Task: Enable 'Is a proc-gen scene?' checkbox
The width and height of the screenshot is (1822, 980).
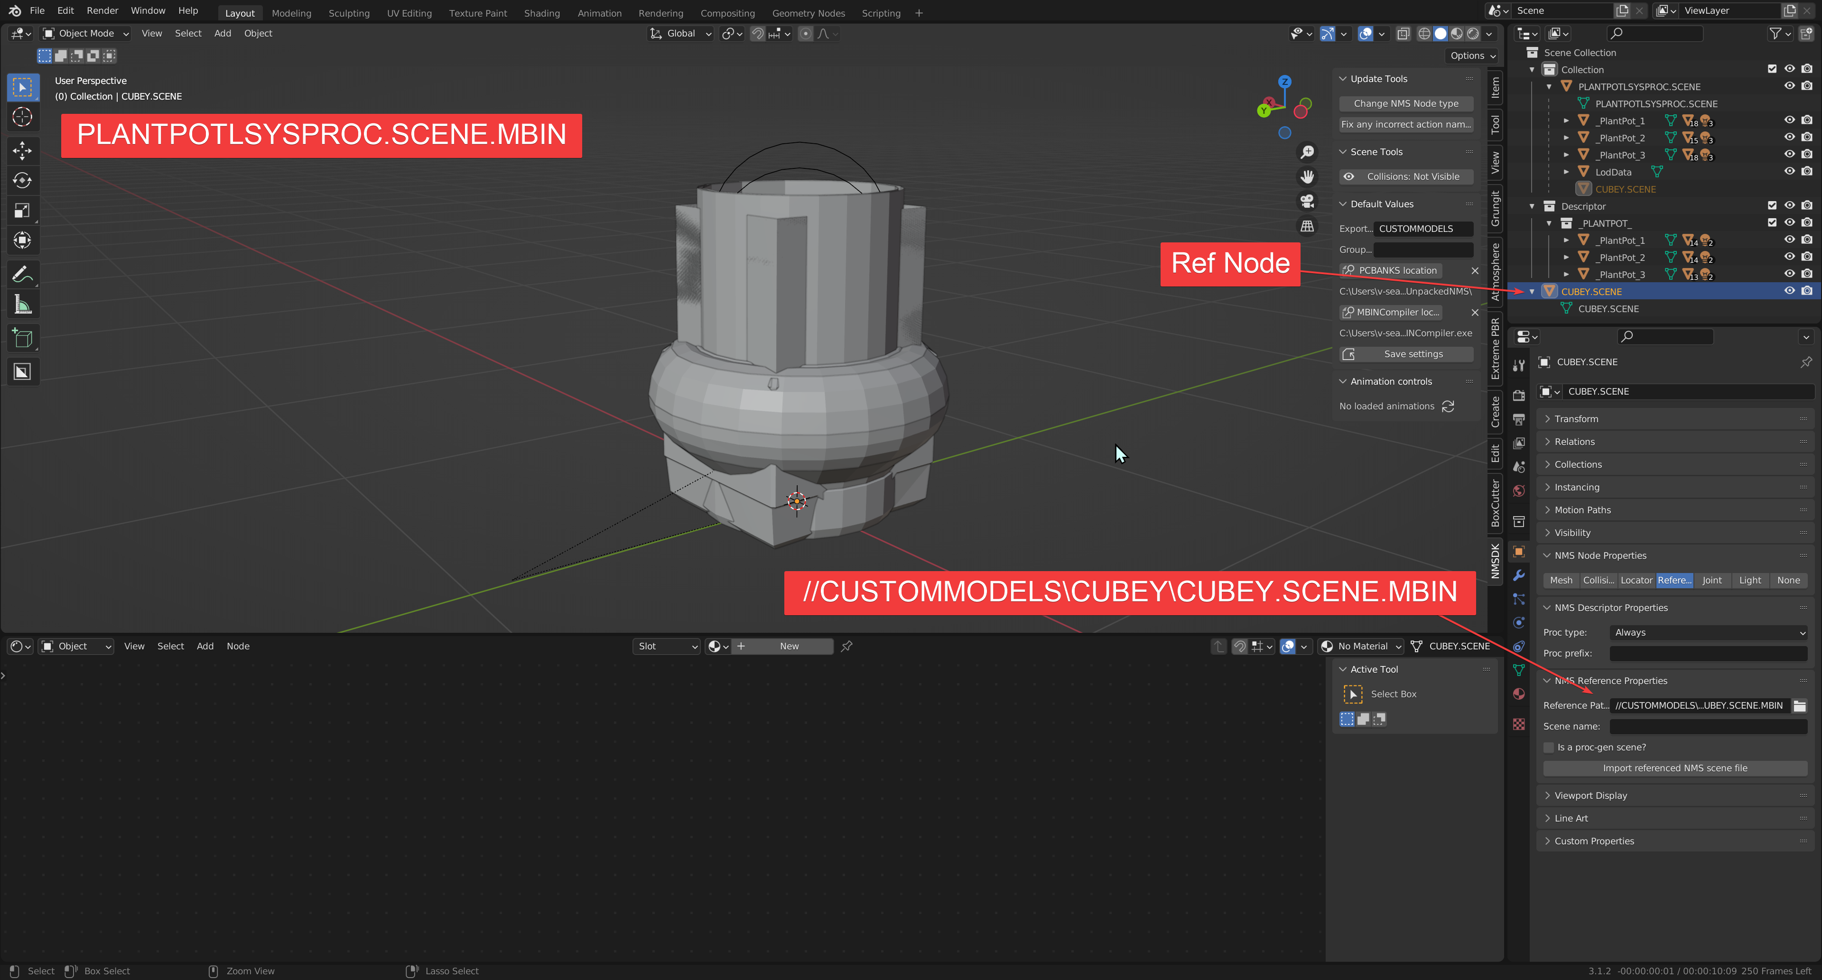Action: [1549, 748]
